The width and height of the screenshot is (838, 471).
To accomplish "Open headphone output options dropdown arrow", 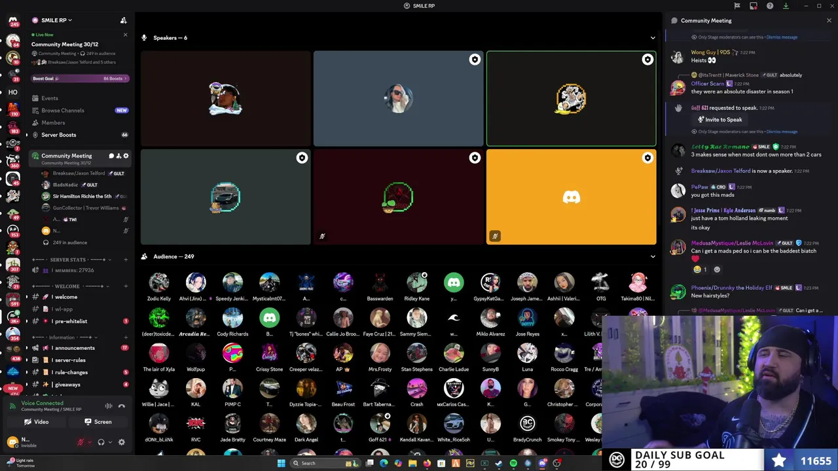I will point(109,442).
